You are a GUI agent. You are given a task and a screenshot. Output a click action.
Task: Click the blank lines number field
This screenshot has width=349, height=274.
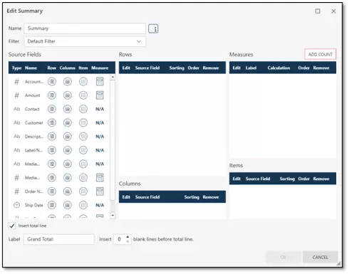click(x=120, y=239)
